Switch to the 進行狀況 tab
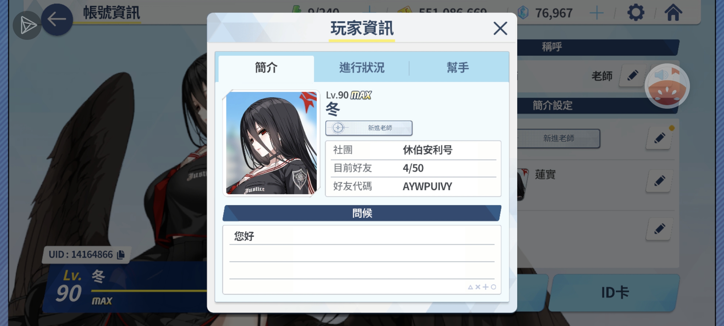Image resolution: width=724 pixels, height=326 pixels. click(362, 68)
